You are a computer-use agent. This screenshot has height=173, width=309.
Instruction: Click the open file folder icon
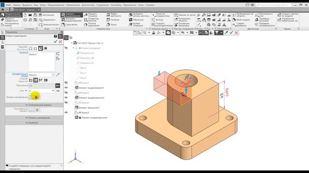click(x=30, y=15)
